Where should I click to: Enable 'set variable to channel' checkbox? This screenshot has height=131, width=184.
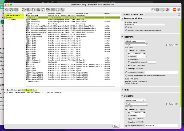coord(129,62)
